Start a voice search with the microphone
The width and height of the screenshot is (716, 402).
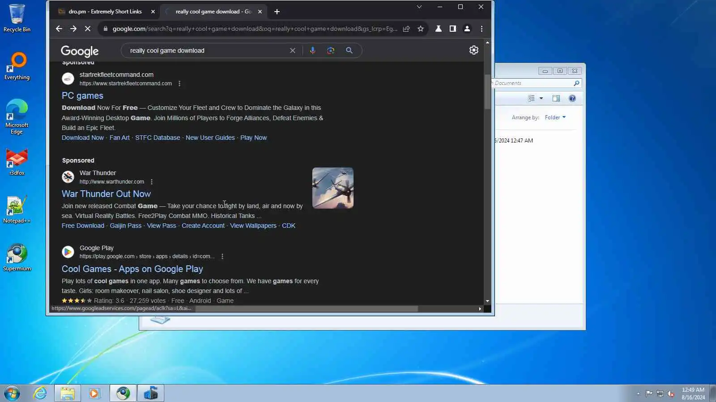pyautogui.click(x=313, y=50)
